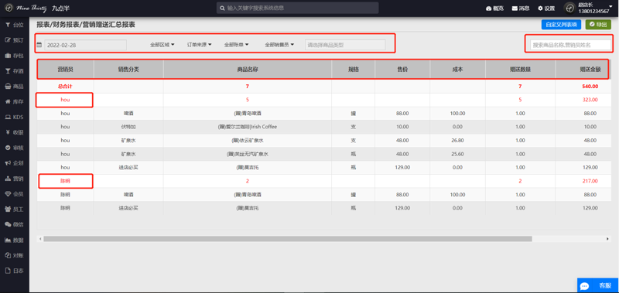This screenshot has height=293, width=619.
Task: Open the 客服 customer service chat
Action: (x=598, y=285)
